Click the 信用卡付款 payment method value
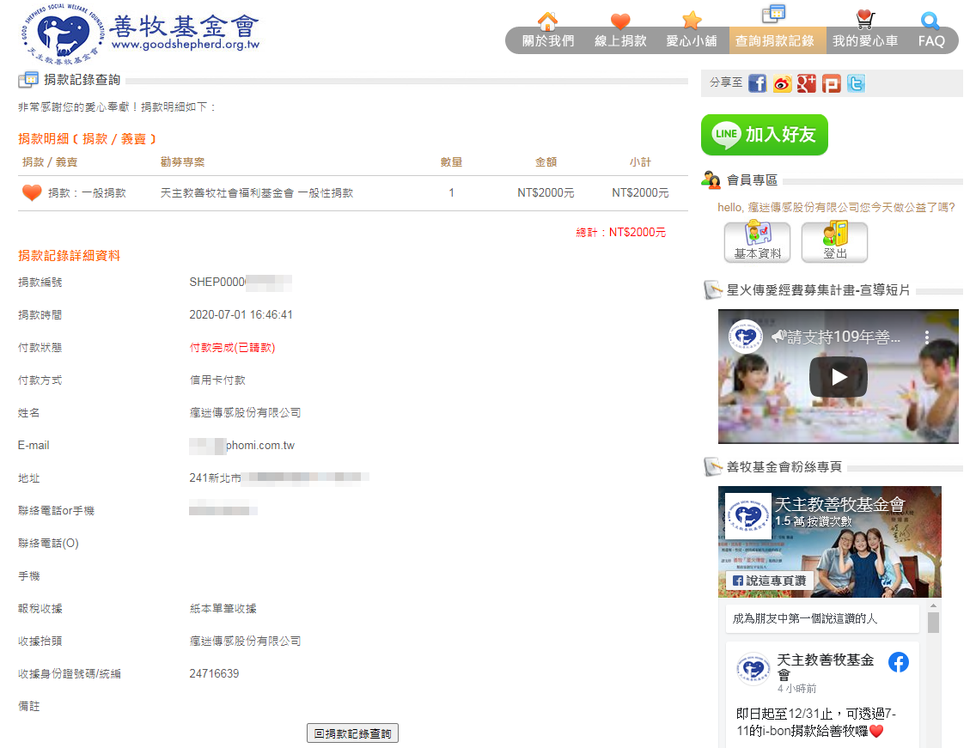The width and height of the screenshot is (976, 748). click(217, 380)
